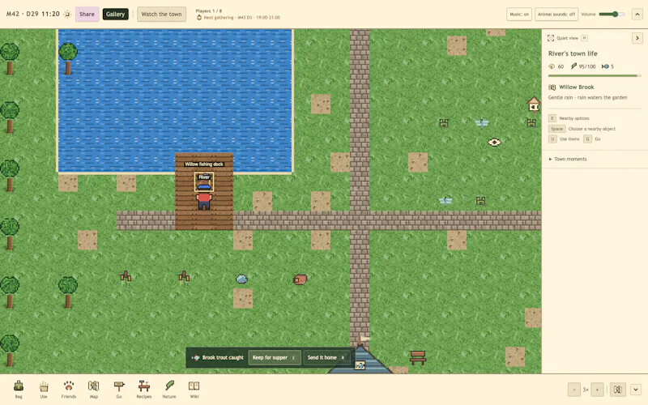Image resolution: width=648 pixels, height=405 pixels.
Task: Click the leaf energy icon showing 95/100
Action: tap(573, 66)
